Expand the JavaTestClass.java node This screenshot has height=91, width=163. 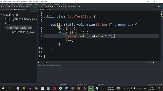click(7, 32)
